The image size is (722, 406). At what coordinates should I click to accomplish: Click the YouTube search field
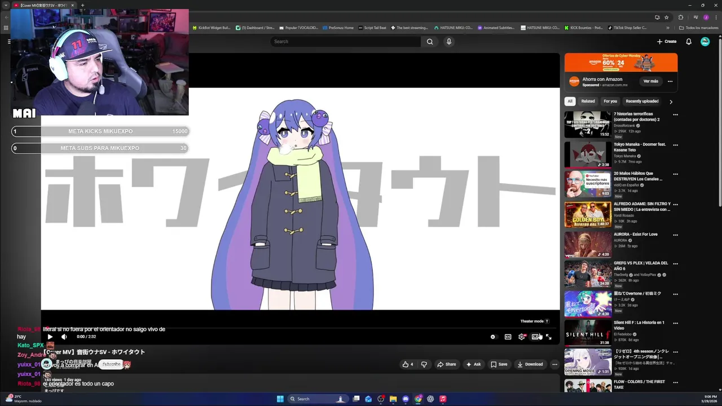pyautogui.click(x=345, y=42)
